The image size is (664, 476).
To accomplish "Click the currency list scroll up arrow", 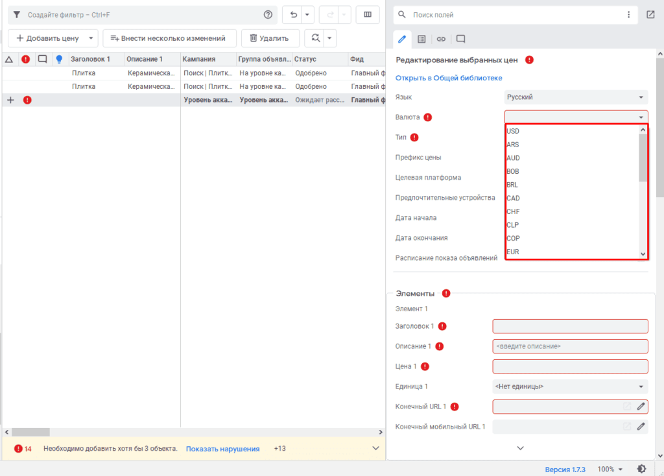I will pos(643,130).
